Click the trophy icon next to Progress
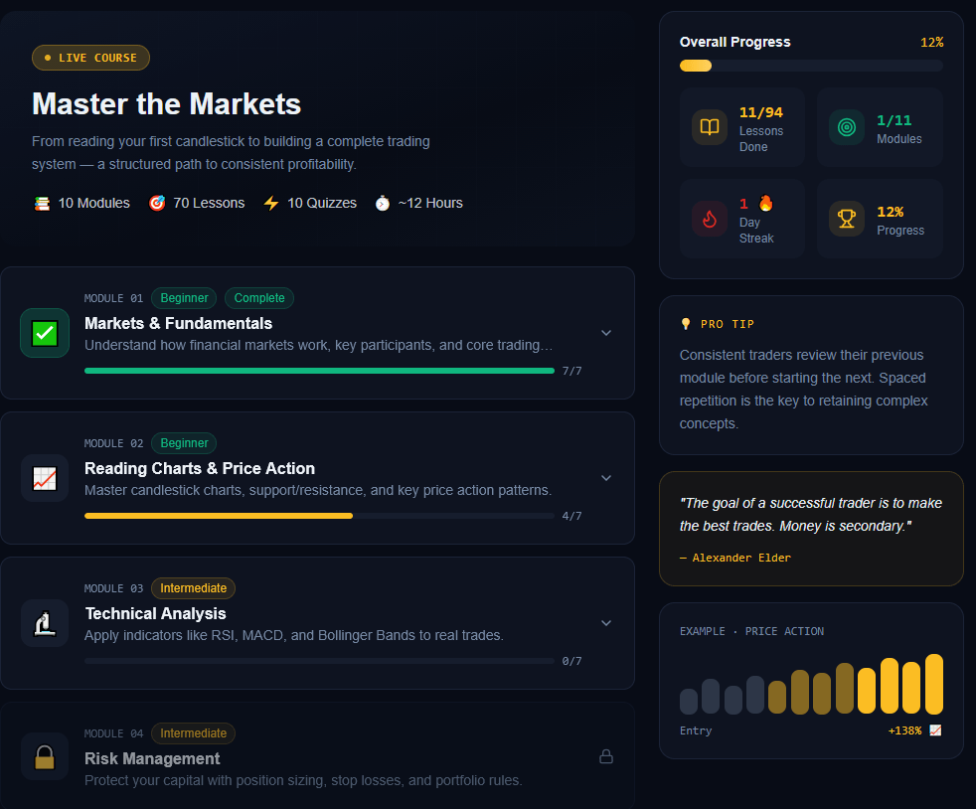This screenshot has height=809, width=976. pyautogui.click(x=847, y=219)
